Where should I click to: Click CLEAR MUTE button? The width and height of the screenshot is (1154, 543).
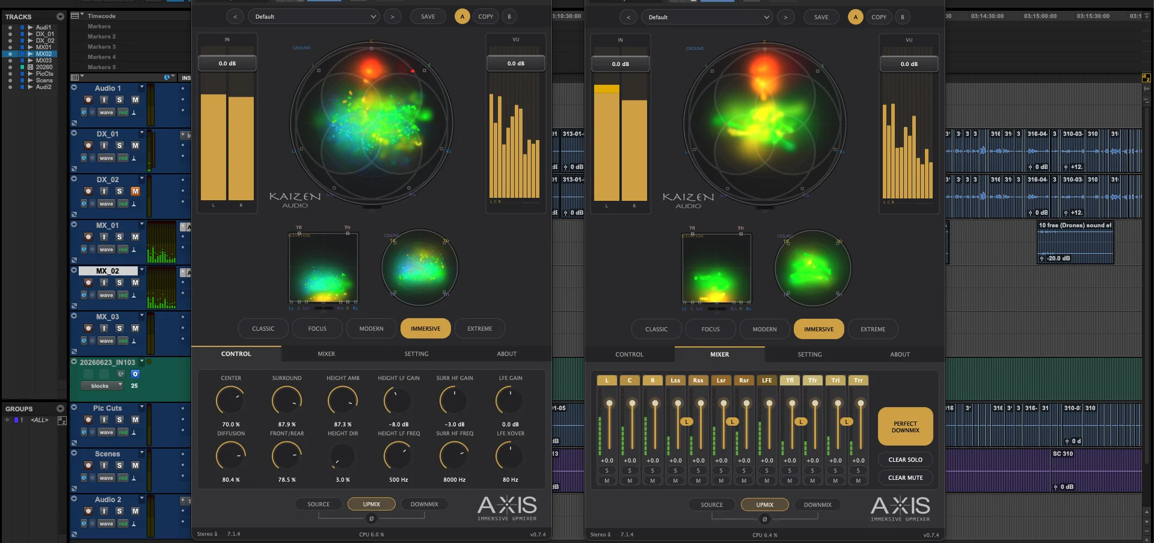(906, 477)
